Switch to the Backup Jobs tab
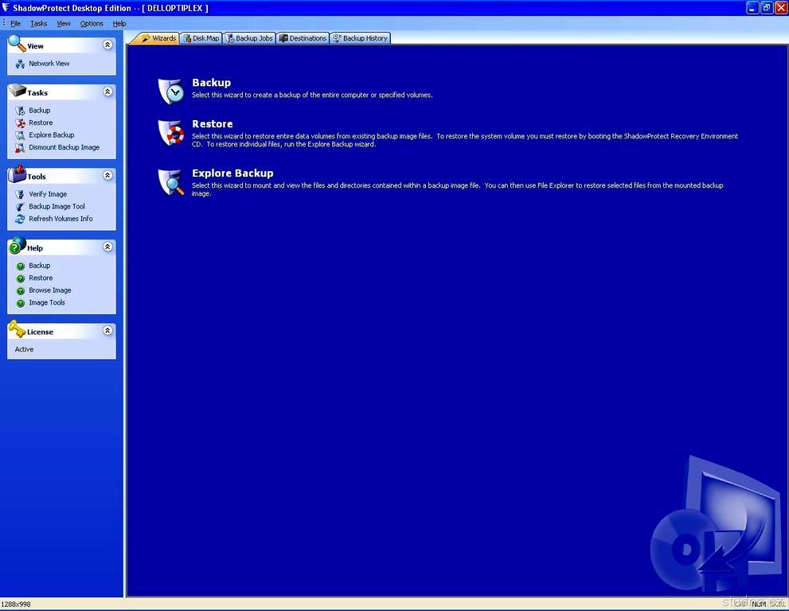 (249, 38)
